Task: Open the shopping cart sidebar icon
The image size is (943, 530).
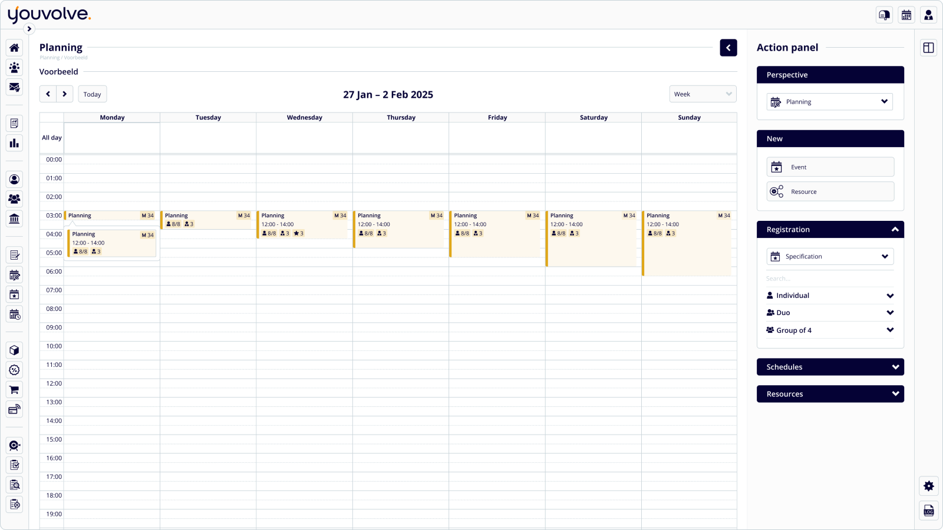Action: [14, 390]
